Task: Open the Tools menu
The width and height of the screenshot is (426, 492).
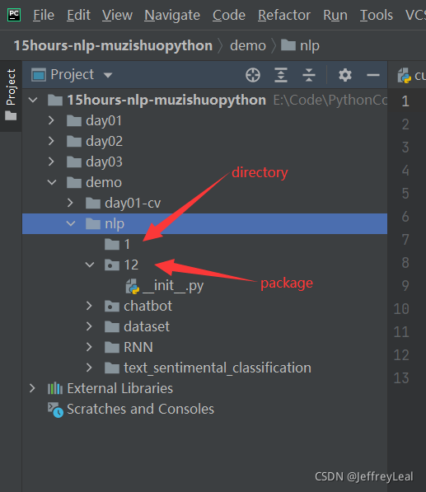Action: click(376, 15)
